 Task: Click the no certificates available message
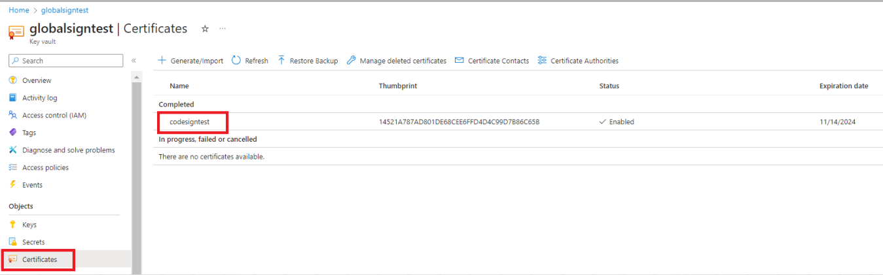(x=211, y=157)
